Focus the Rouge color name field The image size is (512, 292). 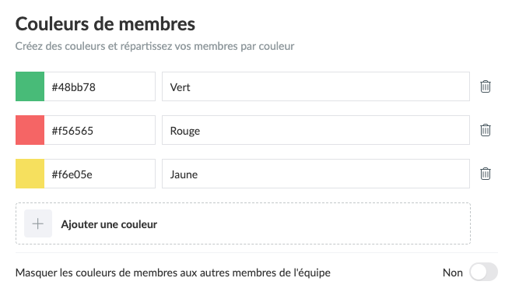pyautogui.click(x=316, y=130)
